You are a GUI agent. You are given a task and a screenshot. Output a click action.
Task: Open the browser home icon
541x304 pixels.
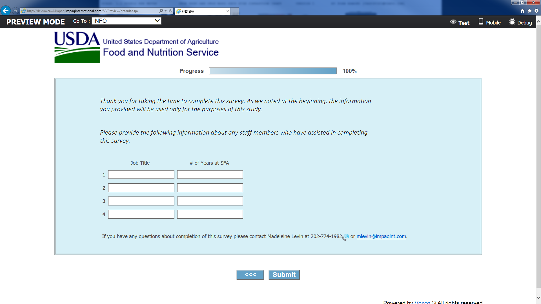[523, 11]
